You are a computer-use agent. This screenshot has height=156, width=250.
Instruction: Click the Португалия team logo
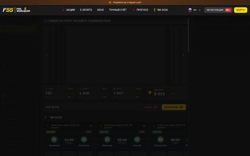pyautogui.click(x=160, y=139)
